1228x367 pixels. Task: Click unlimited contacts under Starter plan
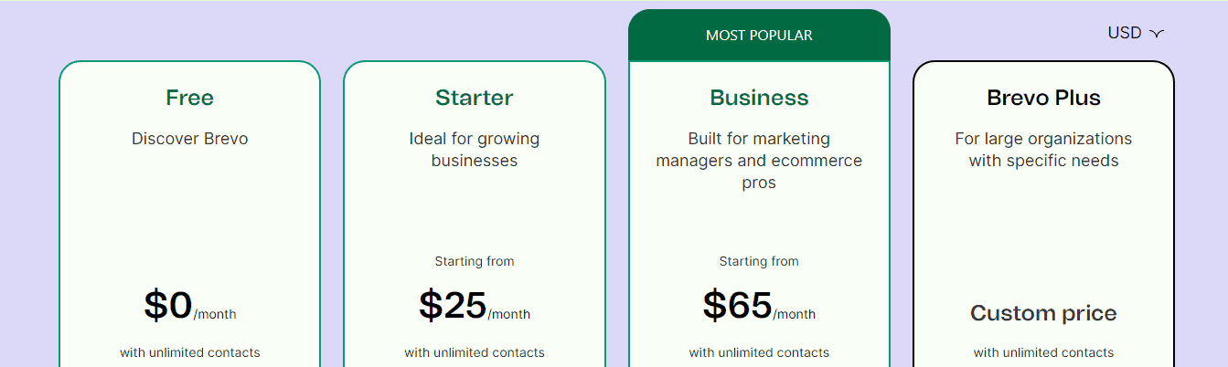475,352
